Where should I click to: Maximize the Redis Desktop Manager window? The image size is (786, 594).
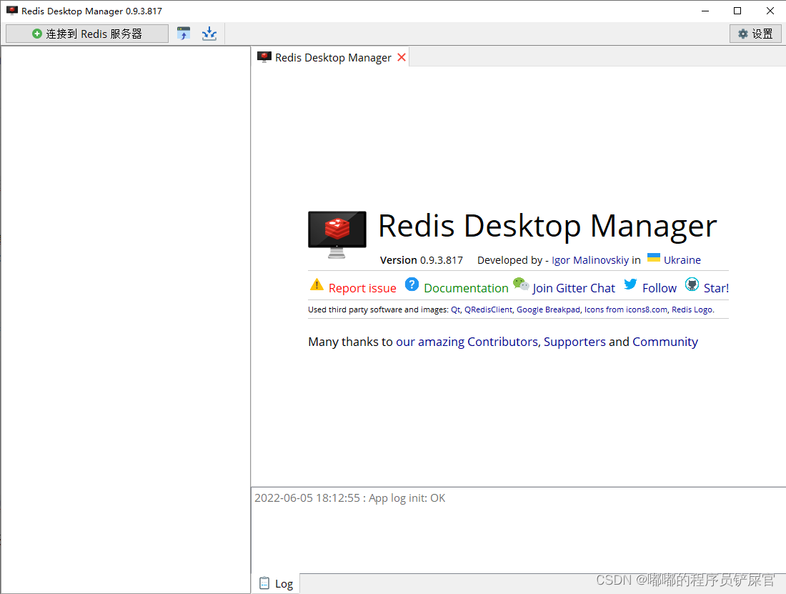(x=737, y=11)
